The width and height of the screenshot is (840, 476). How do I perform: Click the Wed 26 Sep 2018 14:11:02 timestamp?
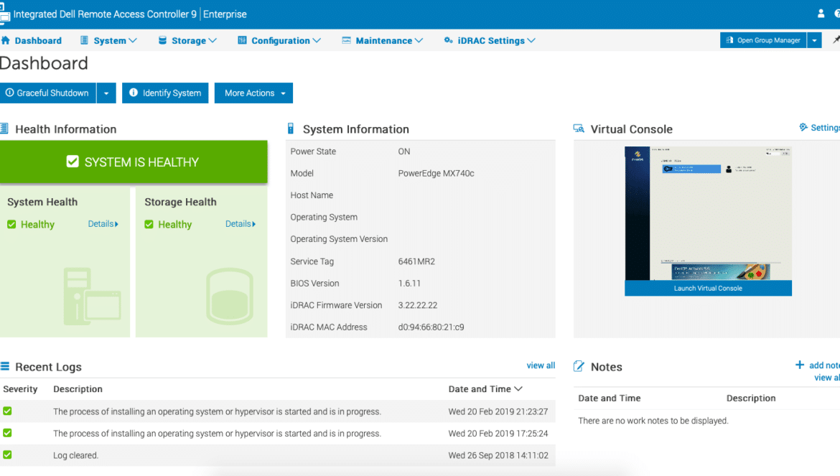point(498,455)
